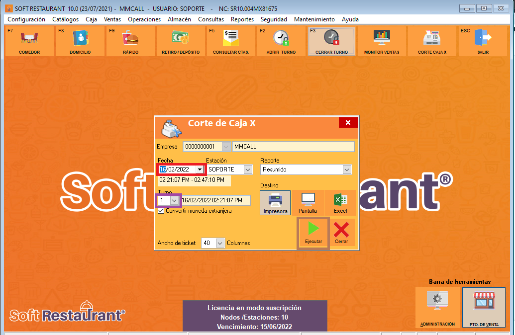Switch to Administración toolbar
Image resolution: width=515 pixels, height=335 pixels.
coord(437,308)
